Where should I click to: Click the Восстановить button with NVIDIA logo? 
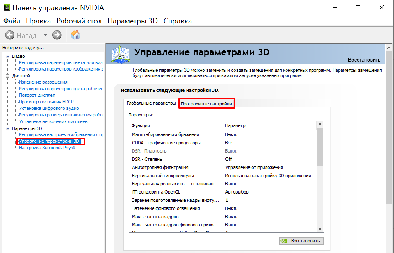[301, 241]
